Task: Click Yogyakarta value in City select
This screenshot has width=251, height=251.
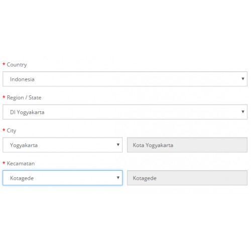Action: click(x=24, y=145)
